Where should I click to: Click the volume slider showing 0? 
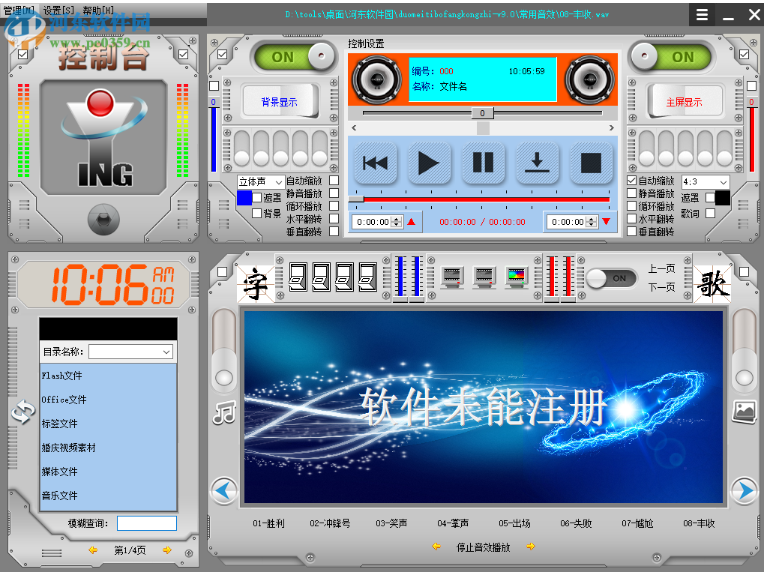point(482,113)
